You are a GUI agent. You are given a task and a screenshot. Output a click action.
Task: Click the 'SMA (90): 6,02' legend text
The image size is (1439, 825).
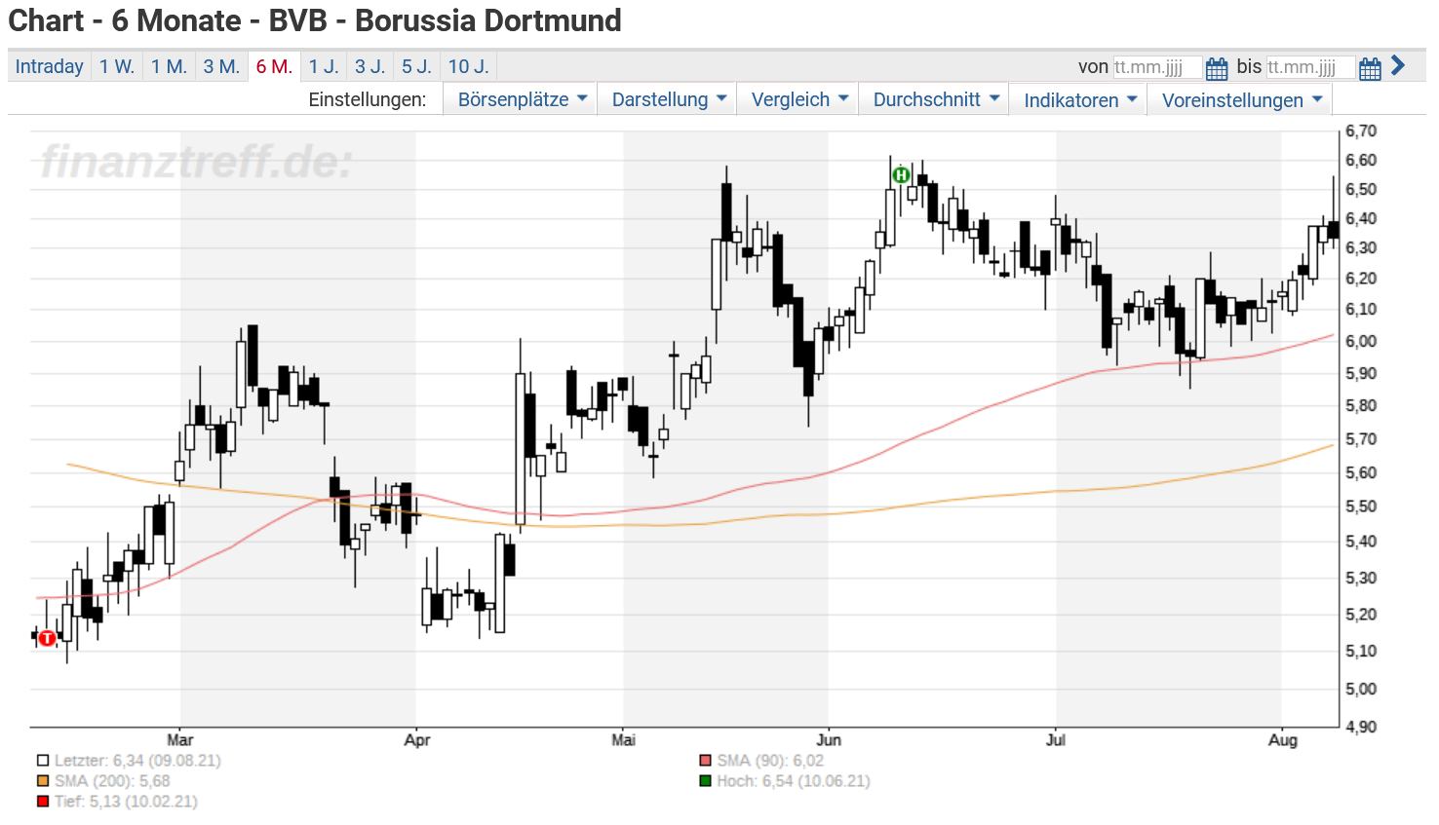tap(770, 761)
